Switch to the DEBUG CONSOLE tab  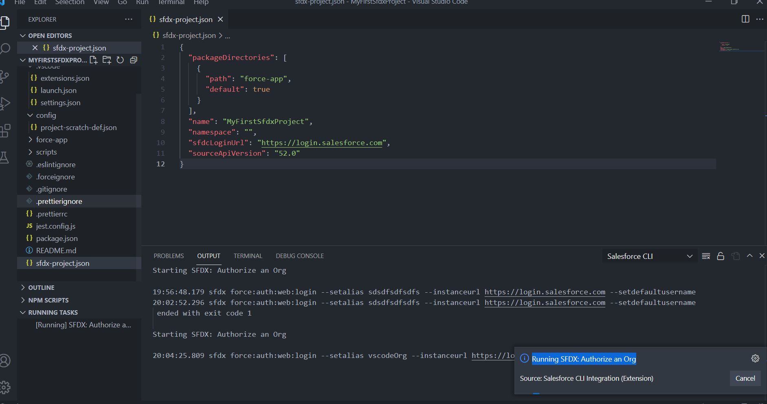pyautogui.click(x=300, y=256)
